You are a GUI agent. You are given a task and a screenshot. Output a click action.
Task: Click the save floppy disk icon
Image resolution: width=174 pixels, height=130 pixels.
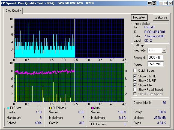coord(154,3)
